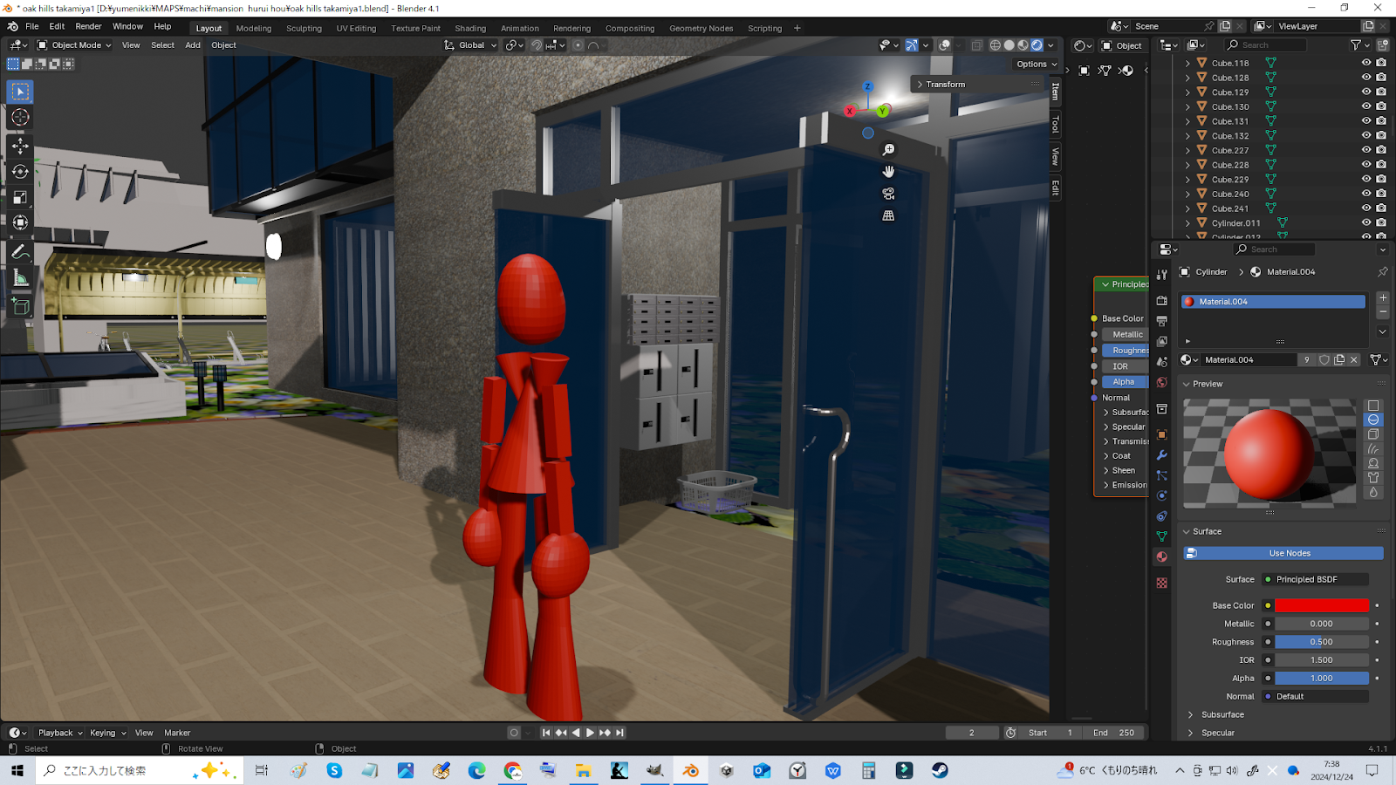The height and width of the screenshot is (785, 1396).
Task: Open the Render properties tab
Action: point(1161,301)
